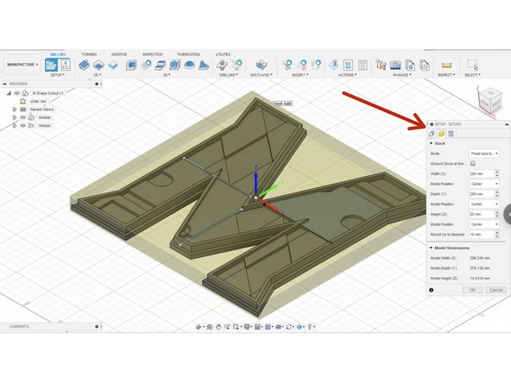This screenshot has width=511, height=383.
Task: Click the filter funnel icon in navigation bar
Action: [x=310, y=327]
